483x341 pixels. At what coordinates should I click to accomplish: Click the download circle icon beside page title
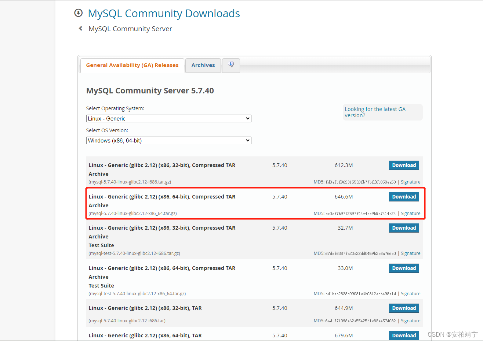78,13
